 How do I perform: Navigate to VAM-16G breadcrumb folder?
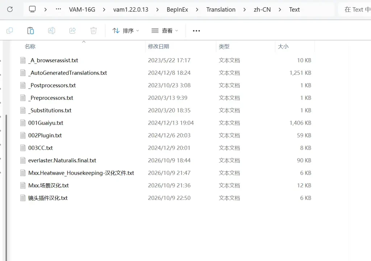[x=82, y=10]
